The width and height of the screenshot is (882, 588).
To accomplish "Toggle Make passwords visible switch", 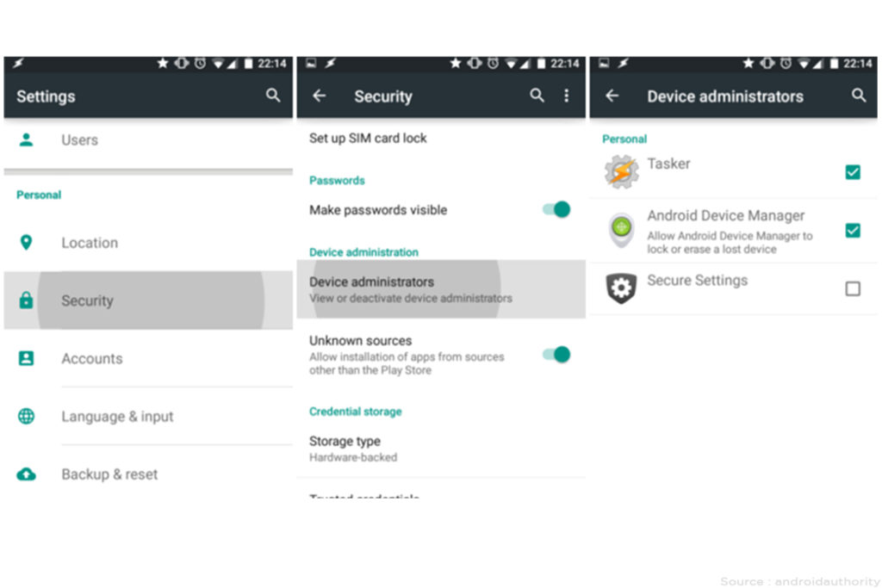I will tap(556, 210).
